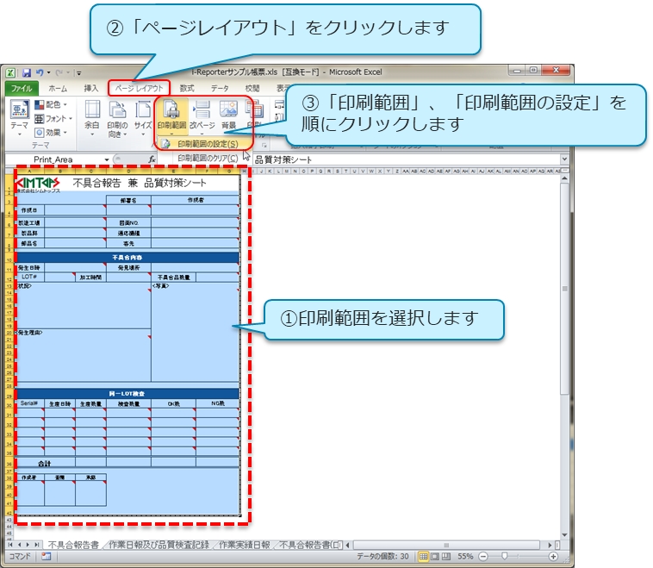Select the 不具合報告書 sheet tab

click(73, 545)
